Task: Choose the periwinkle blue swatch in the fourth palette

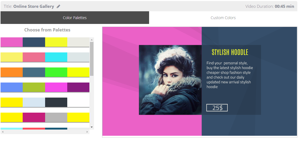Action: 12,87
